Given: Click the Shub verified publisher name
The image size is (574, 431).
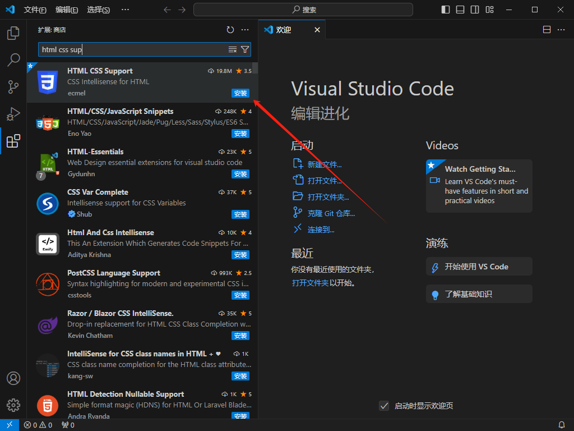Looking at the screenshot, I should coord(84,214).
